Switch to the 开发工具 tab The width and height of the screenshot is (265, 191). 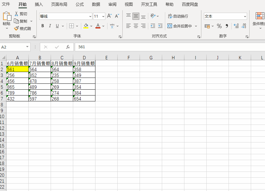click(x=149, y=4)
